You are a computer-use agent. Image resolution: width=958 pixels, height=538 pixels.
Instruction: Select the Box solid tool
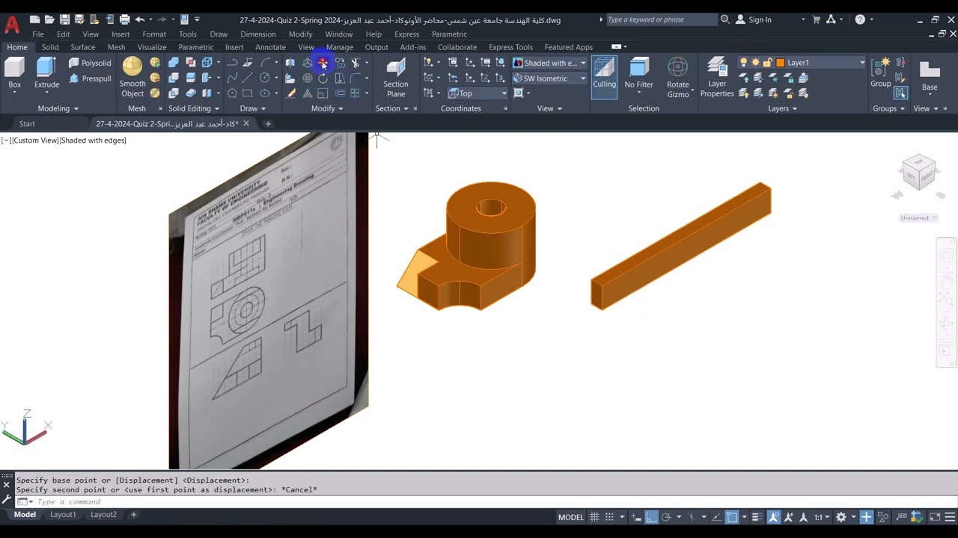(14, 75)
